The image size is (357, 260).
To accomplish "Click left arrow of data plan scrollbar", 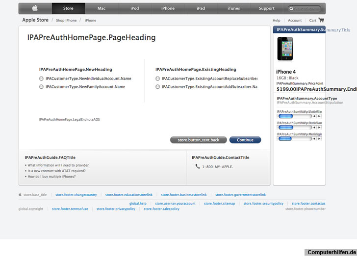I will coord(314,128).
